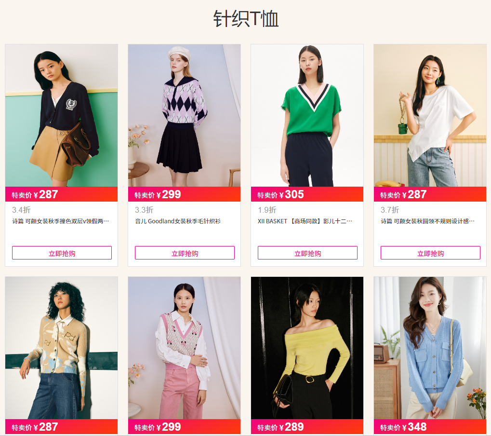The height and width of the screenshot is (436, 491).
Task: Open the white asymmetric T-shirt photo
Action: click(x=430, y=115)
